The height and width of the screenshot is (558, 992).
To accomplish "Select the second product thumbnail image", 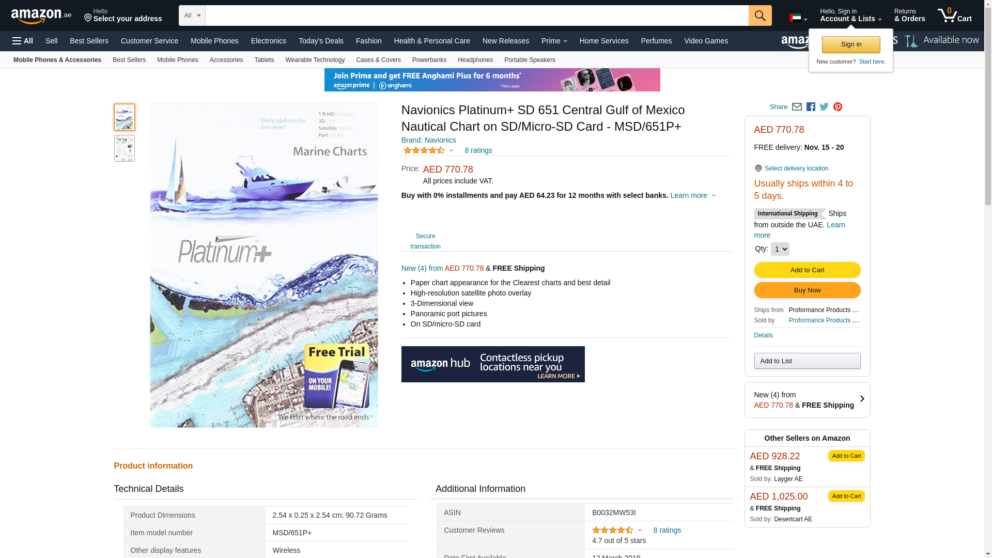I will (125, 148).
